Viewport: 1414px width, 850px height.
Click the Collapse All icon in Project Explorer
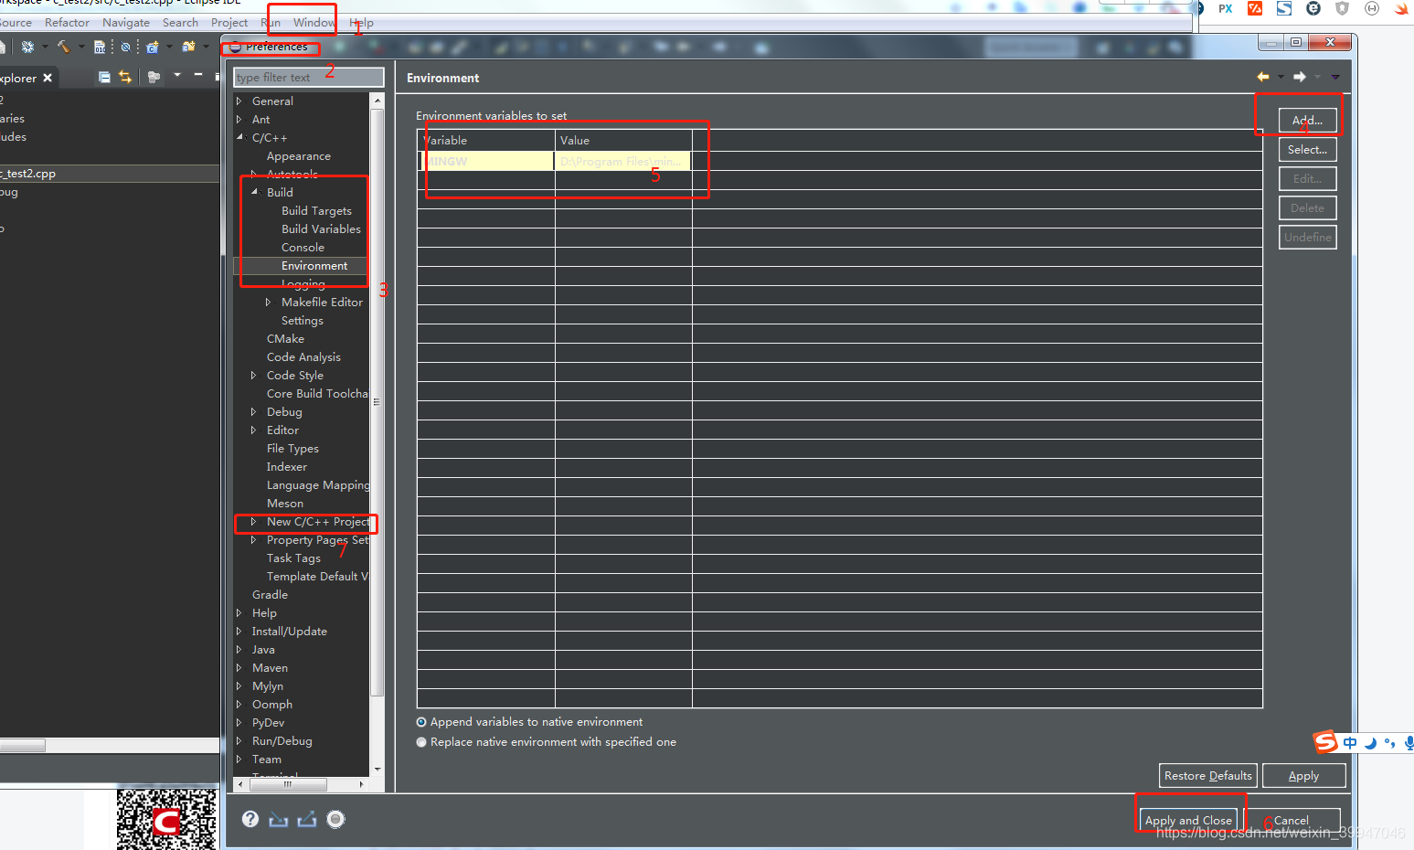click(x=103, y=77)
